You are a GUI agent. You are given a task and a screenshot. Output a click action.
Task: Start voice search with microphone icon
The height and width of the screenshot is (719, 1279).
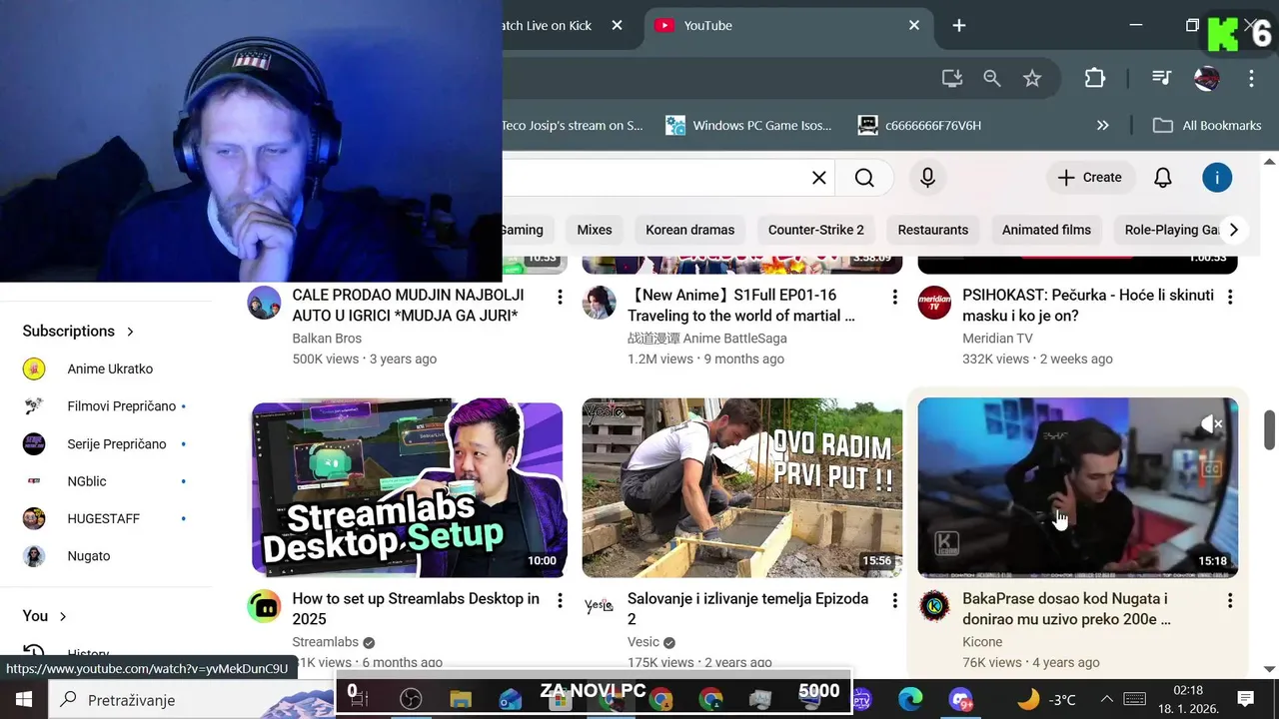coord(927,178)
